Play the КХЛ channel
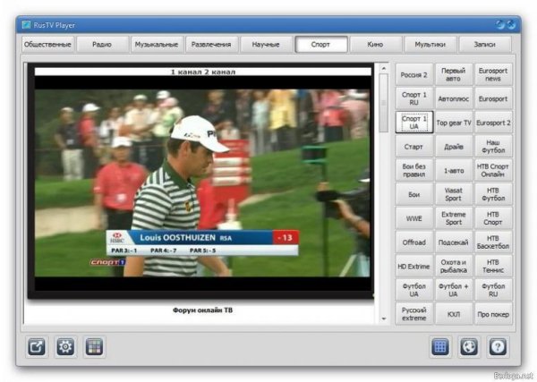 tap(454, 314)
